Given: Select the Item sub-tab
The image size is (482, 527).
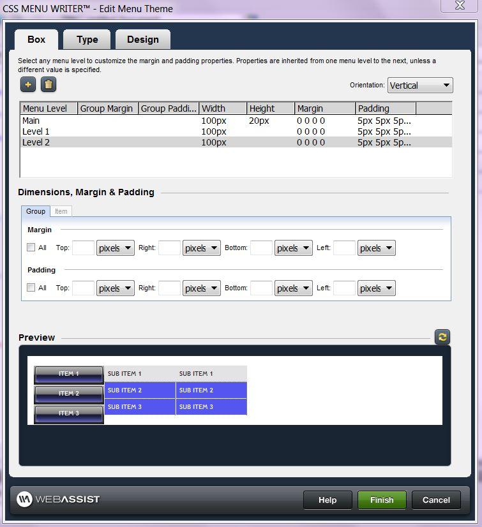Looking at the screenshot, I should pyautogui.click(x=61, y=211).
